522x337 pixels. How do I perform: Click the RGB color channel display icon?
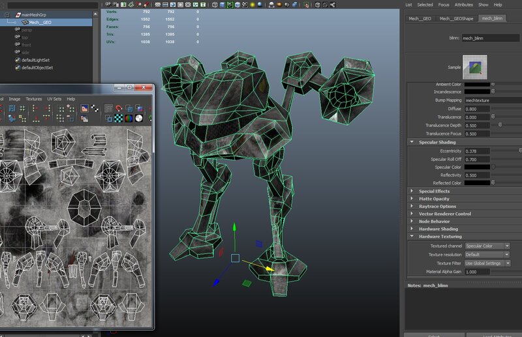(129, 118)
